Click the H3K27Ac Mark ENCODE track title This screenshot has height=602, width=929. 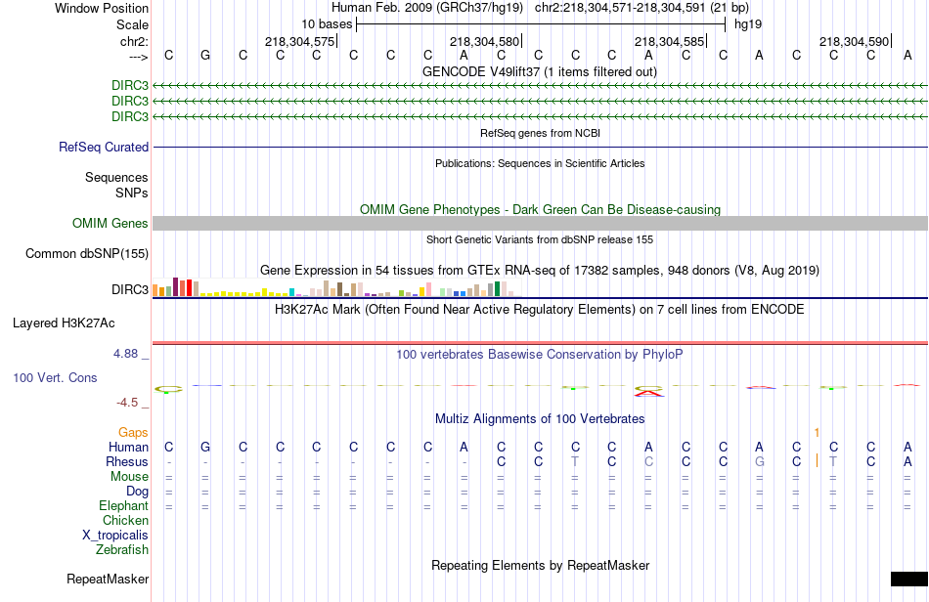(x=540, y=310)
